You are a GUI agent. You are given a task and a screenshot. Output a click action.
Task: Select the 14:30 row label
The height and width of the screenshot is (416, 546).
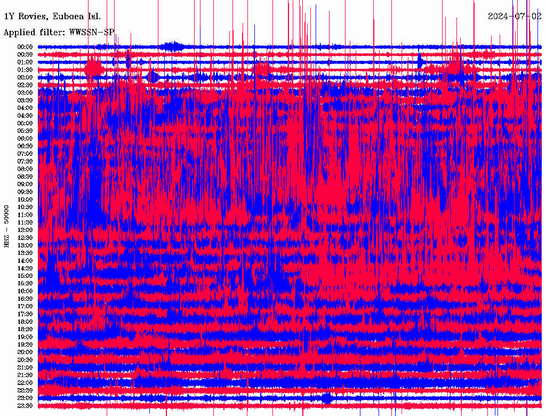[26, 268]
